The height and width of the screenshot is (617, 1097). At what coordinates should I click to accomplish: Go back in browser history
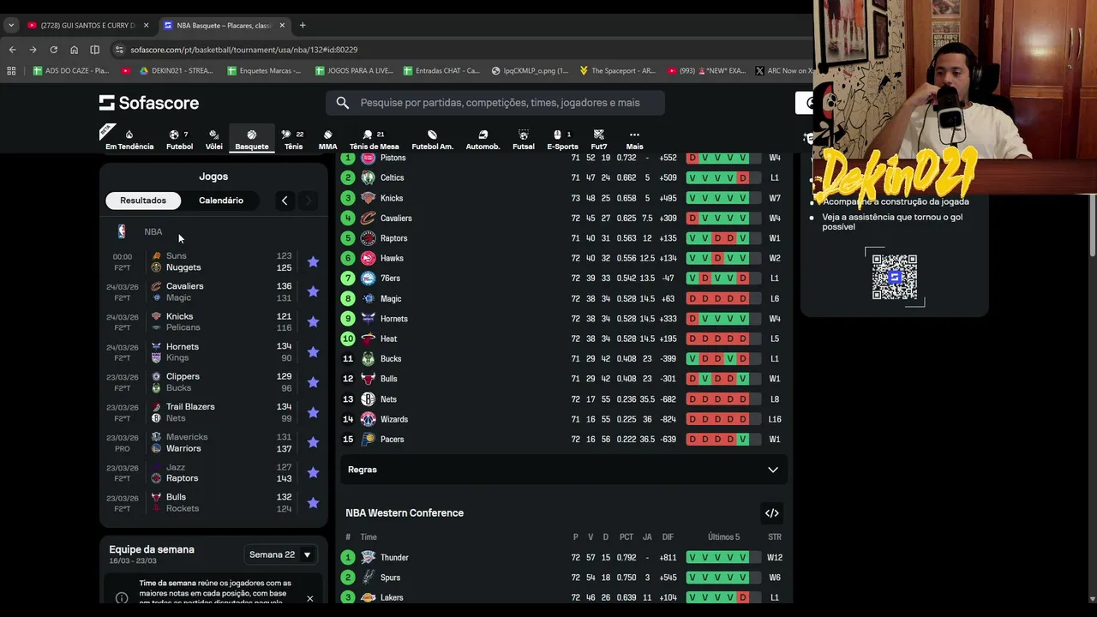coord(12,50)
